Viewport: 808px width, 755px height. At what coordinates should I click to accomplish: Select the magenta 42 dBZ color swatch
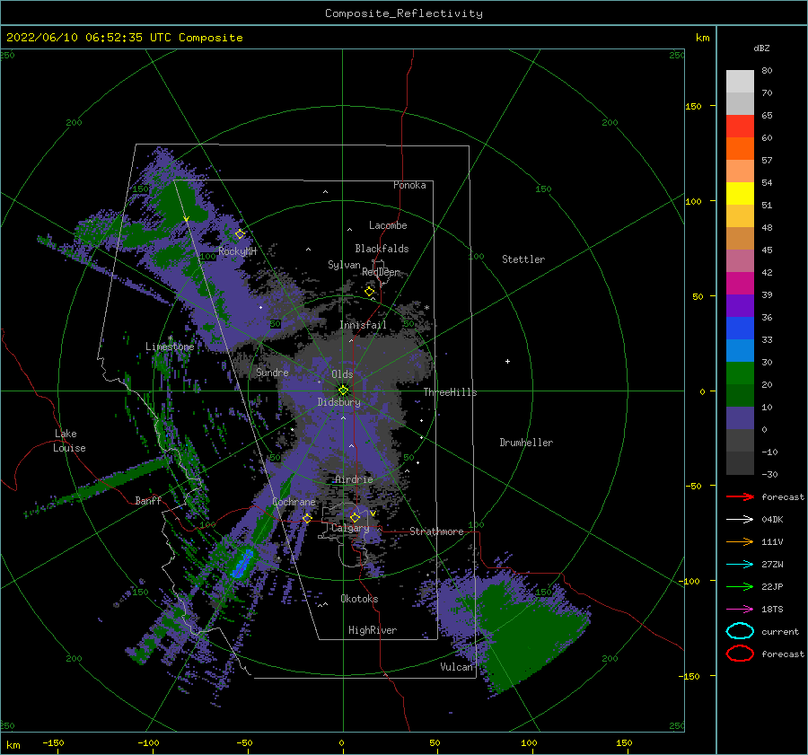(x=740, y=283)
